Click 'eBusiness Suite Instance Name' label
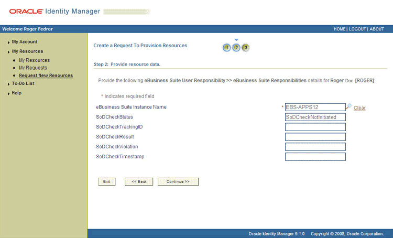Image resolution: width=393 pixels, height=238 pixels. pyautogui.click(x=131, y=107)
